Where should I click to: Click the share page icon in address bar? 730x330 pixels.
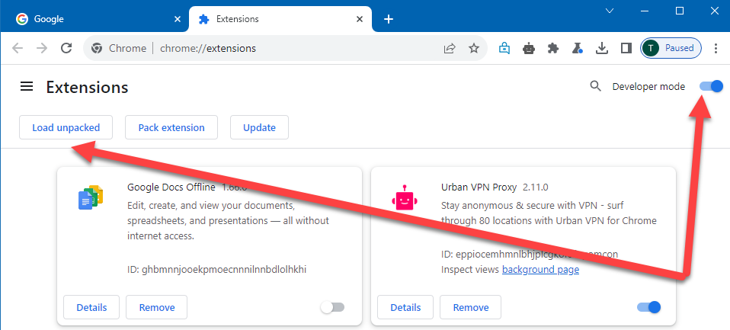[450, 48]
